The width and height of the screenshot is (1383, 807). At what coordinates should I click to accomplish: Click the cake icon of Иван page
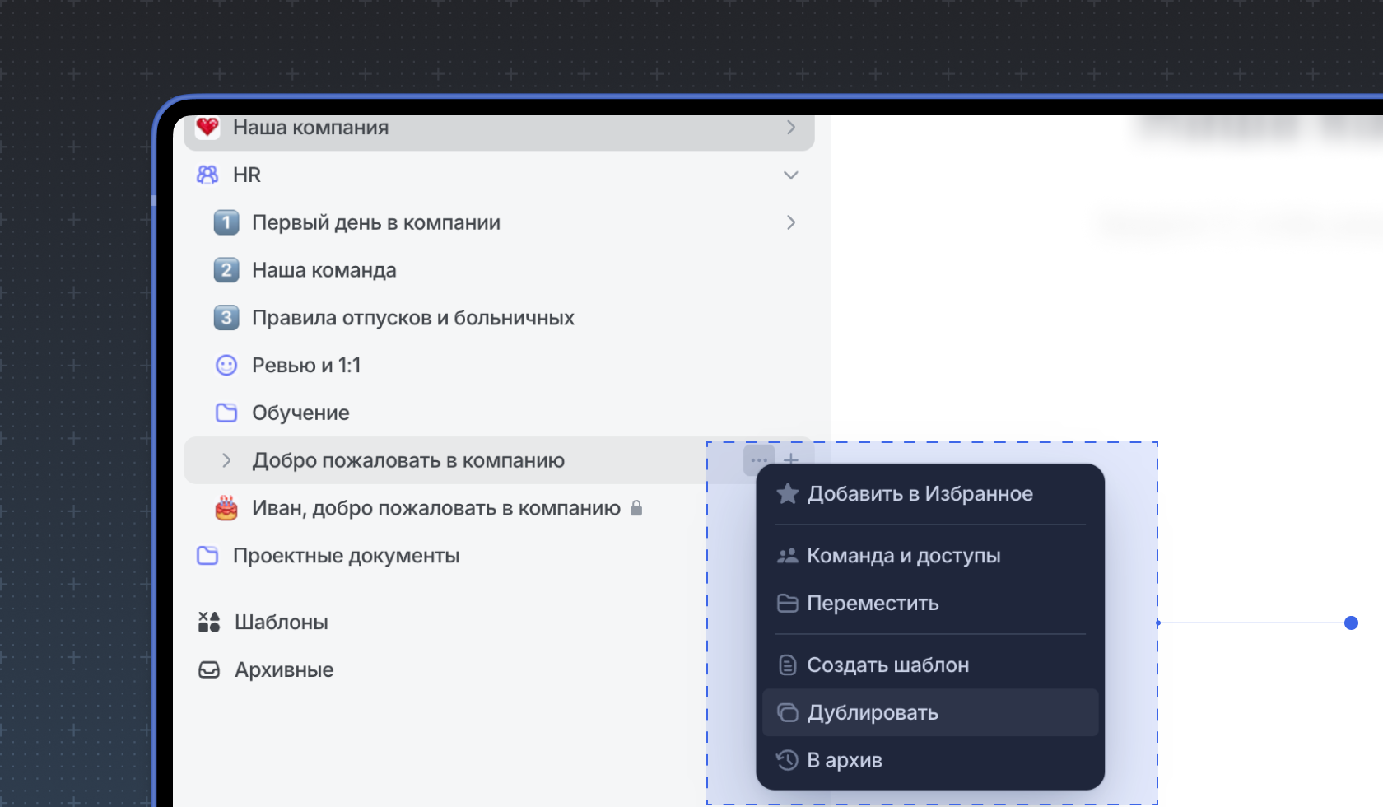click(x=226, y=508)
